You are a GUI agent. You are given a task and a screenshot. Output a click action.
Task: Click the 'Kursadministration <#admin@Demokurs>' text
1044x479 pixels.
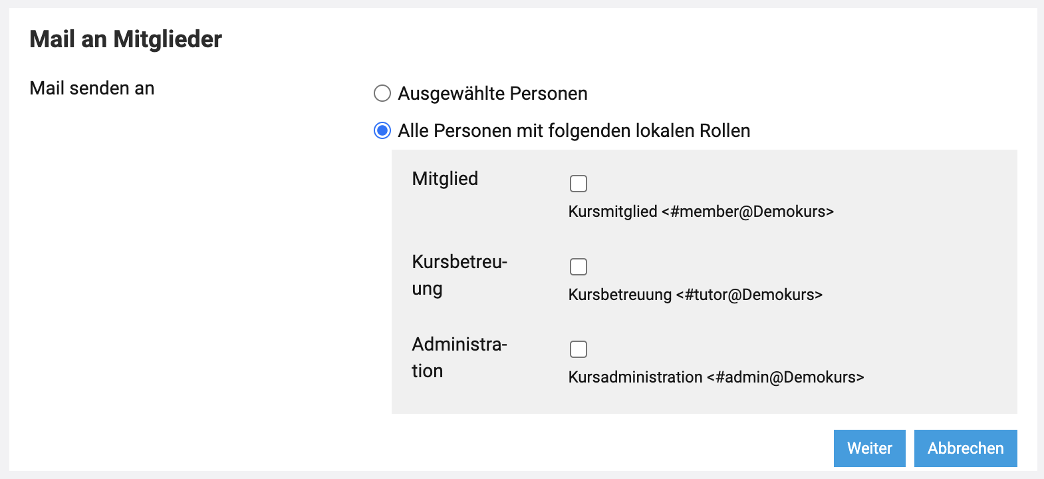coord(716,377)
